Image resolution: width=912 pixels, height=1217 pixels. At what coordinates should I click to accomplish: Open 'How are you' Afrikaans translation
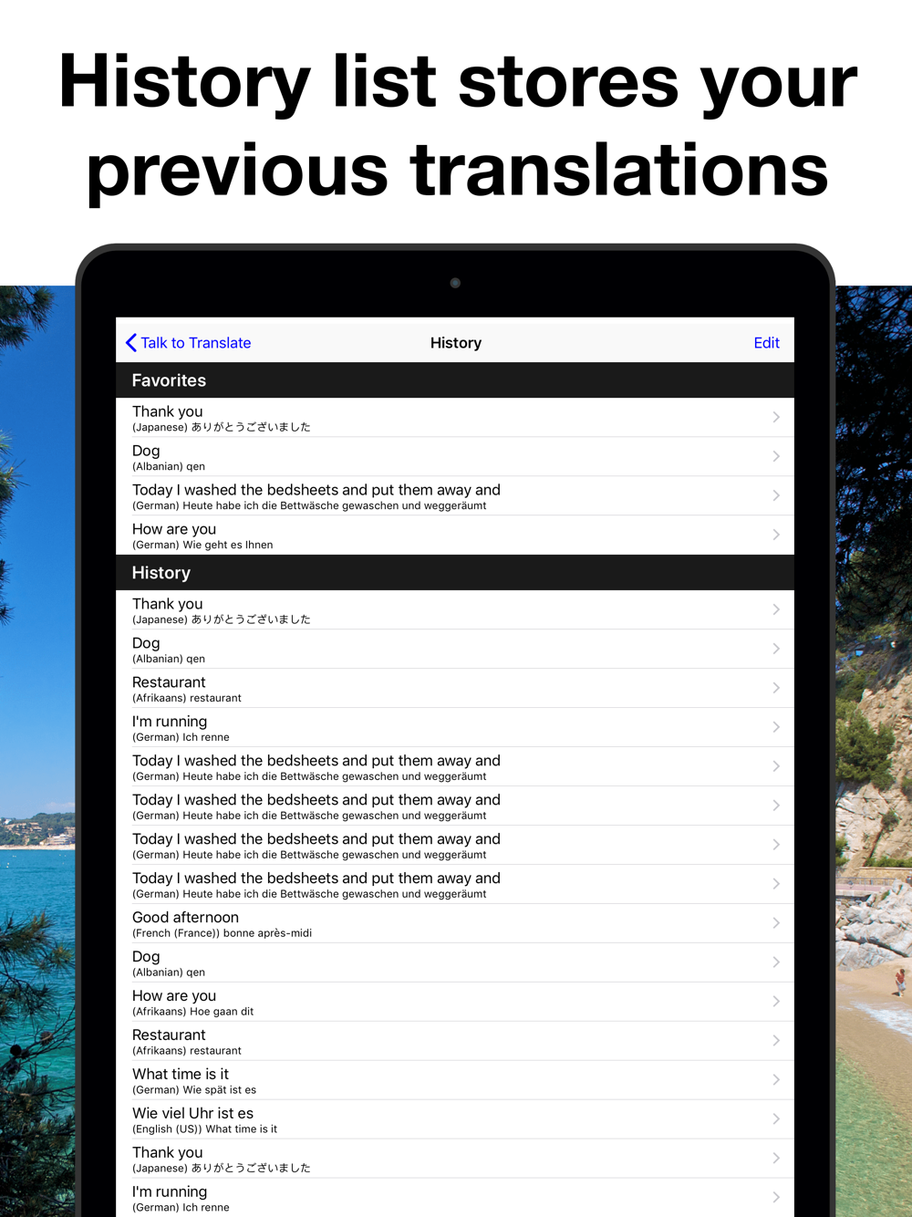click(455, 1003)
